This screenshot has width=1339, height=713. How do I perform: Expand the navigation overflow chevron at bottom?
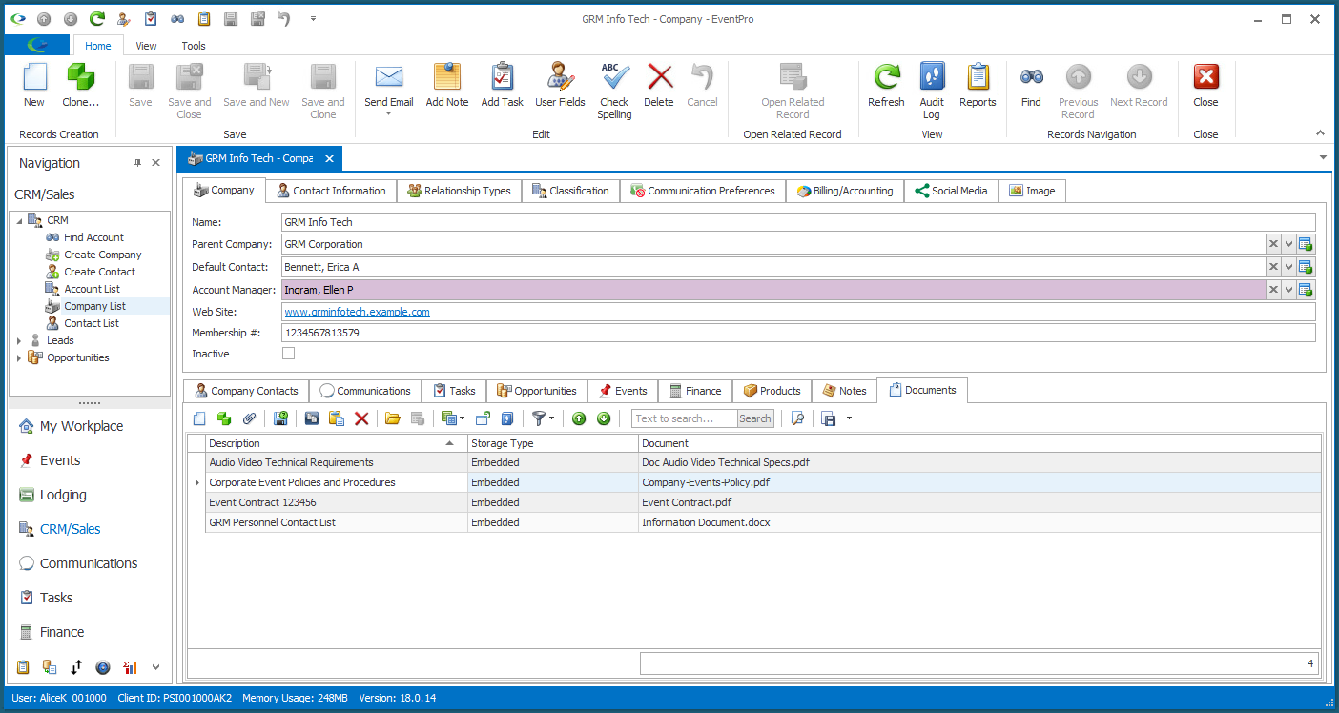click(x=155, y=667)
